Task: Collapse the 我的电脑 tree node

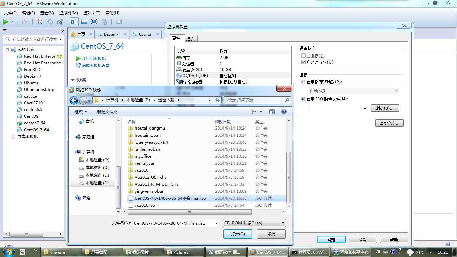Action: [7, 50]
